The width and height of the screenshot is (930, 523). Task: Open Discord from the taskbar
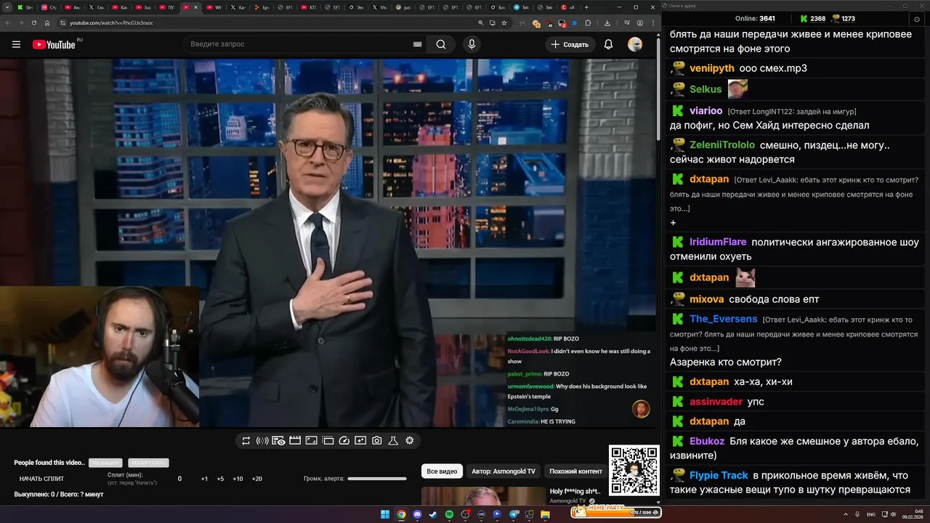pyautogui.click(x=417, y=514)
